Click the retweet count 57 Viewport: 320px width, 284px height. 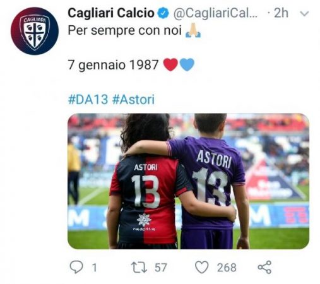pos(161,268)
